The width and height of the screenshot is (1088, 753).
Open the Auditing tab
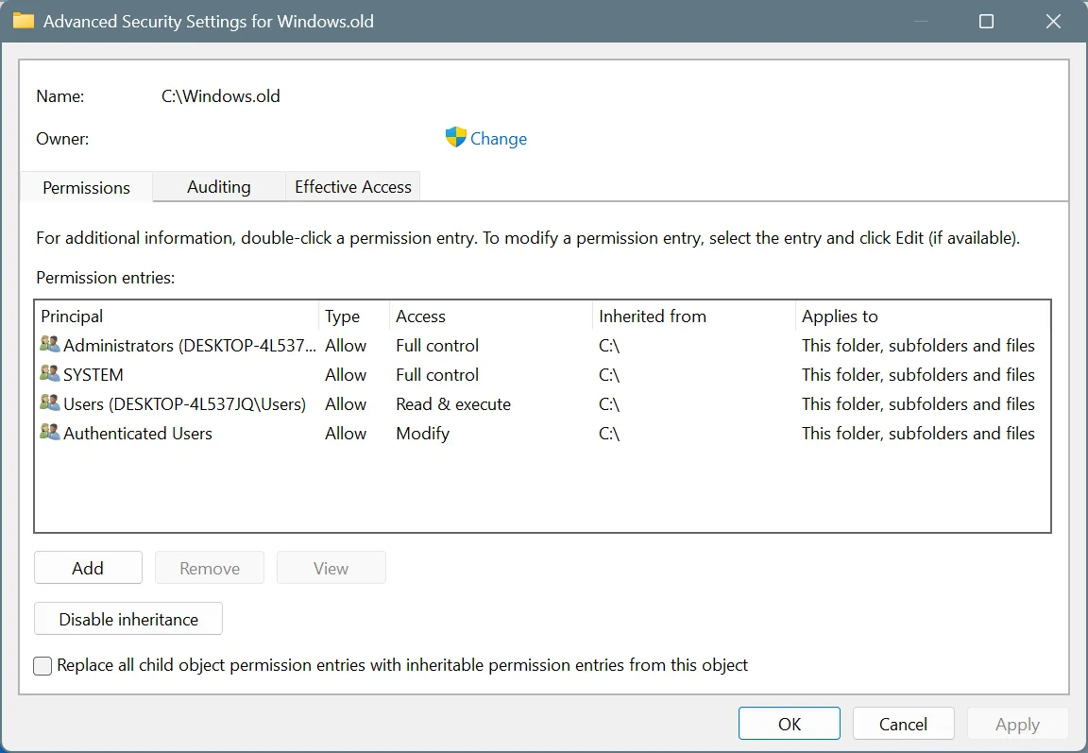218,187
